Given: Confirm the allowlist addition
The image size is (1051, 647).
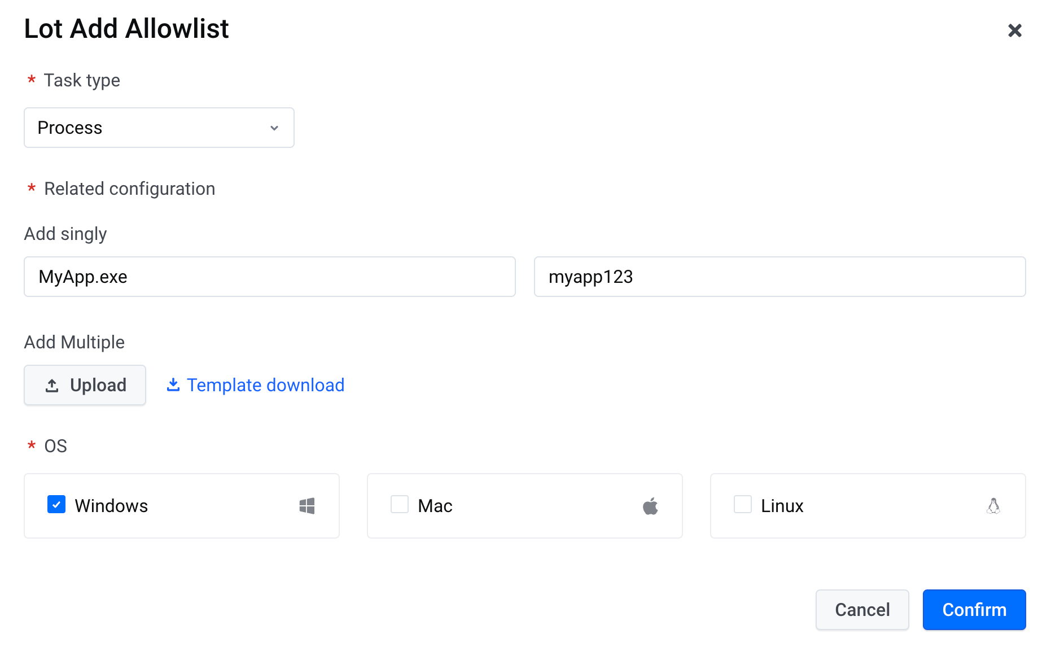Looking at the screenshot, I should pos(974,610).
